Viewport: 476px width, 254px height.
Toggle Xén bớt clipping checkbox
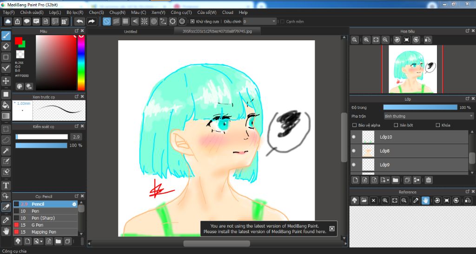coord(396,125)
